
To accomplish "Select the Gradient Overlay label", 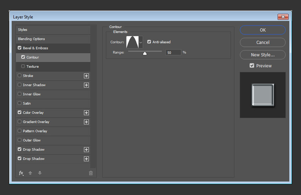I will pyautogui.click(x=36, y=122).
